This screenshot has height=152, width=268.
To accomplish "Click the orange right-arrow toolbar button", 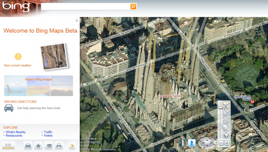I will (72, 146).
